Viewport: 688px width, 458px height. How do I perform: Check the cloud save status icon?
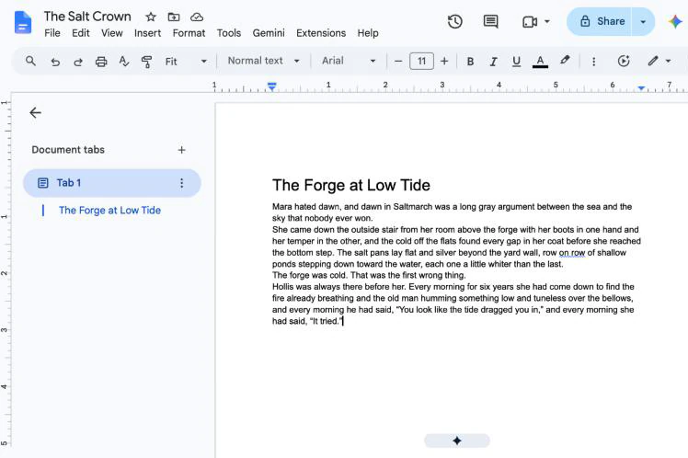pyautogui.click(x=197, y=17)
